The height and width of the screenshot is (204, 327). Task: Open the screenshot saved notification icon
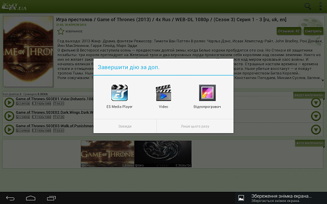tap(241, 198)
